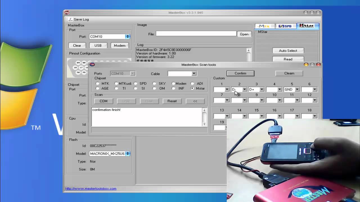Select the MTK chipset radio button
Viewport: 360px width, 202px height.
(x=97, y=84)
